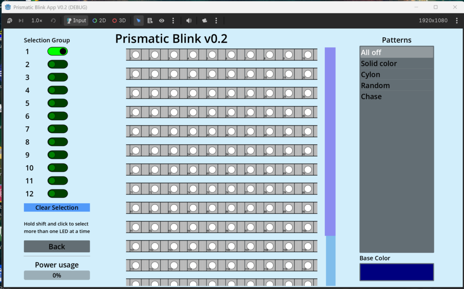464x289 pixels.
Task: Click the Clear Selection button
Action: (57, 207)
